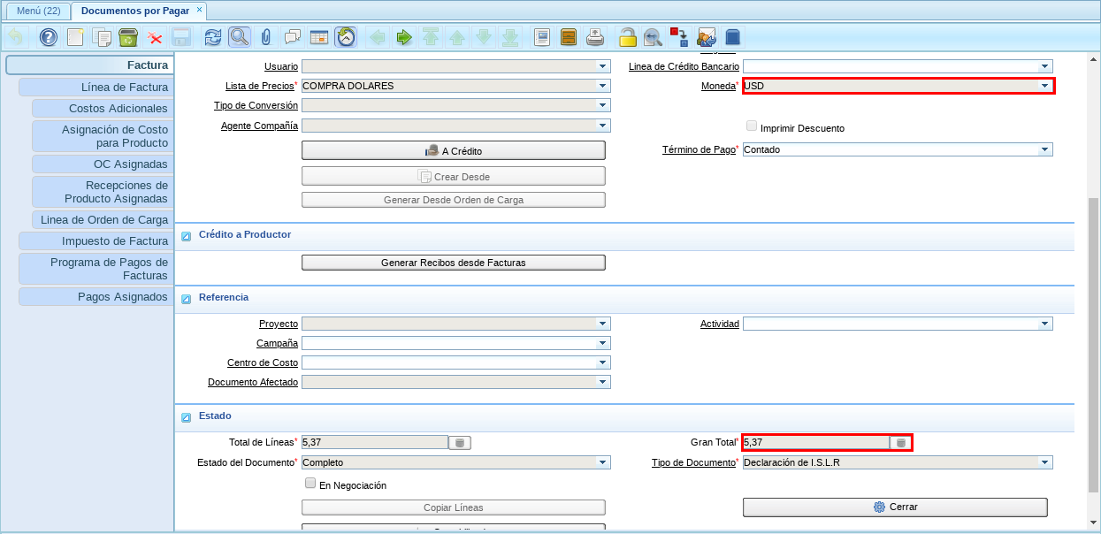The width and height of the screenshot is (1101, 534).
Task: Open the Centro de Costo dropdown
Action: point(603,362)
